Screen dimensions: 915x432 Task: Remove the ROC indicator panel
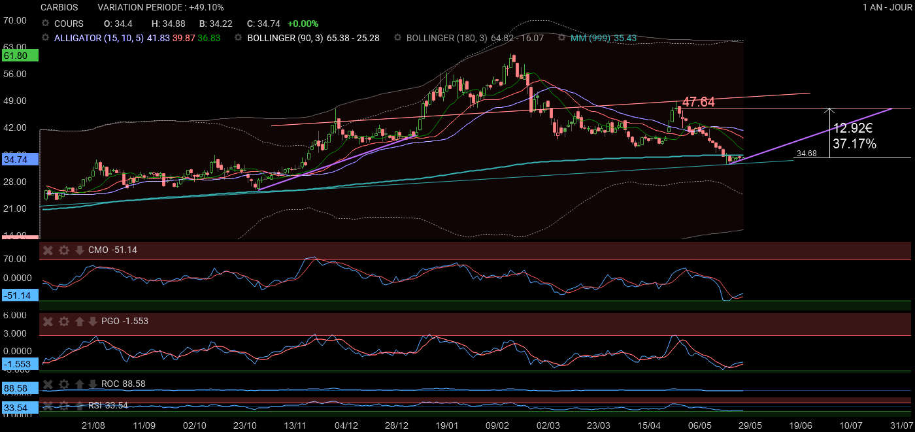pos(48,384)
